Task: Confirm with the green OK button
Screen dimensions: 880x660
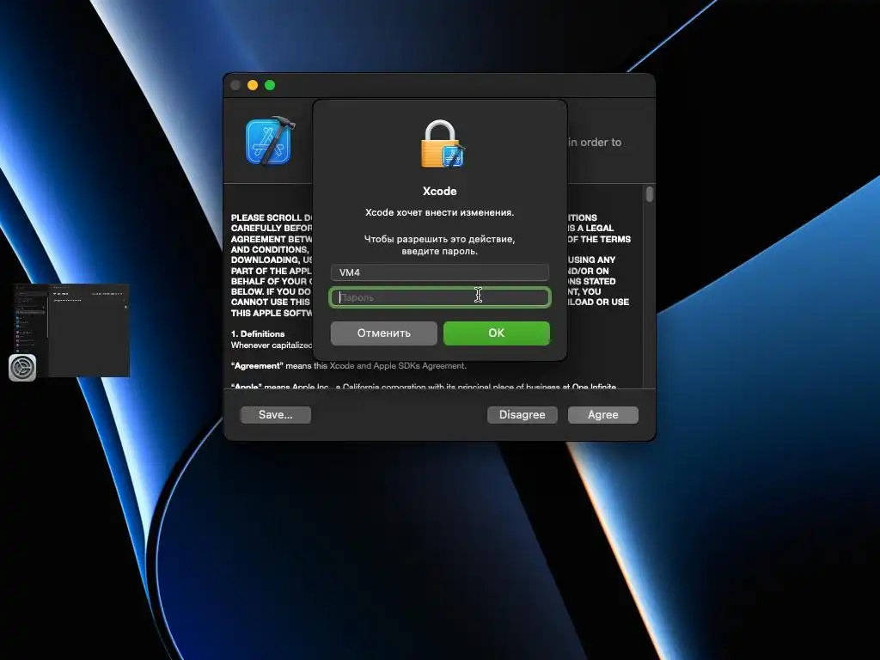Action: pyautogui.click(x=496, y=333)
